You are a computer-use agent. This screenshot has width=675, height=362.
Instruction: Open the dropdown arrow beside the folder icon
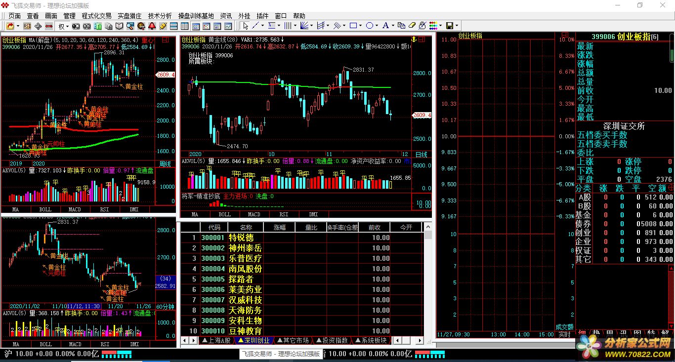click(x=18, y=26)
